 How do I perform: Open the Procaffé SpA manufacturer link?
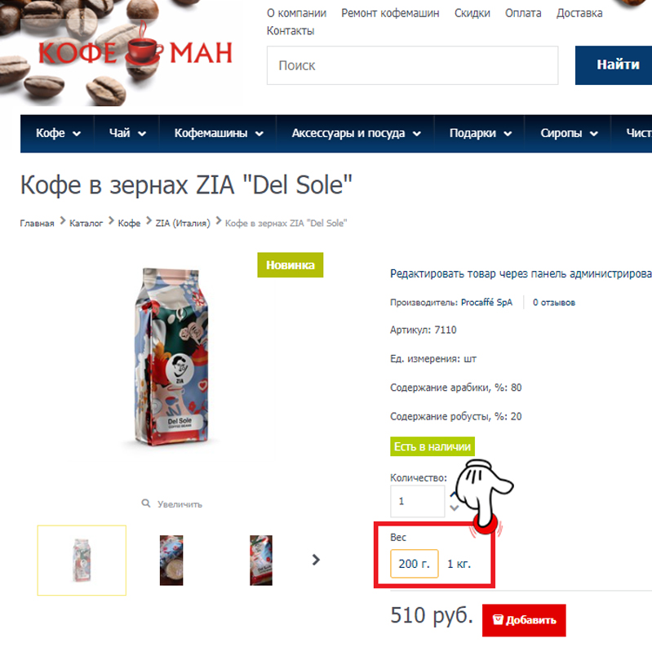pos(486,302)
